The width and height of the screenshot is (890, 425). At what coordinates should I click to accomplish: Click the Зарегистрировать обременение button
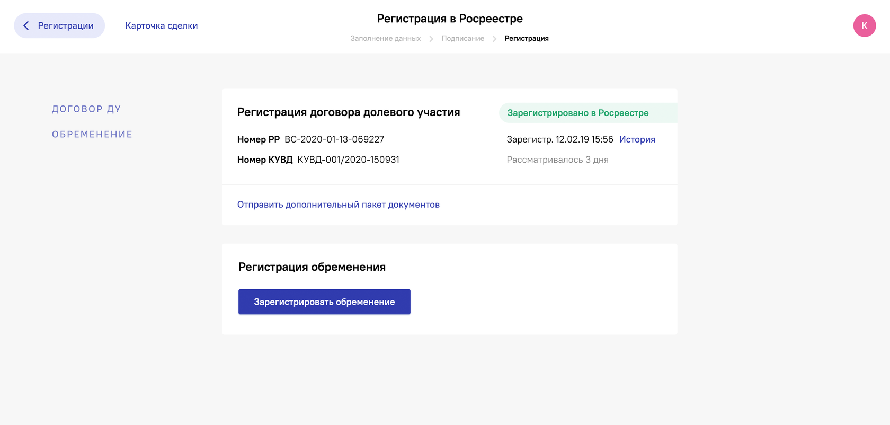click(324, 302)
